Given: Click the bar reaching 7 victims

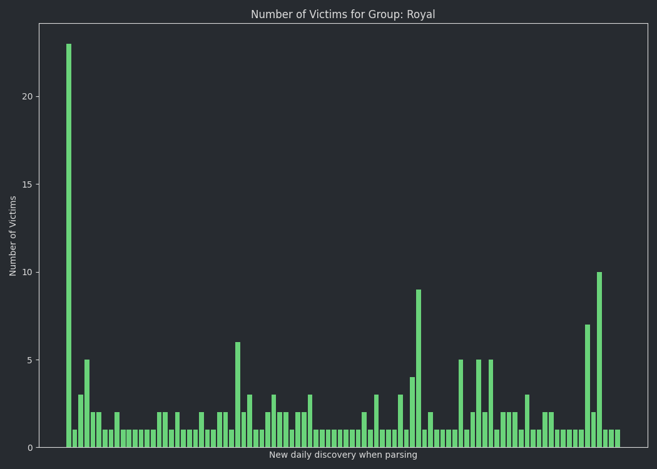Looking at the screenshot, I should [588, 386].
